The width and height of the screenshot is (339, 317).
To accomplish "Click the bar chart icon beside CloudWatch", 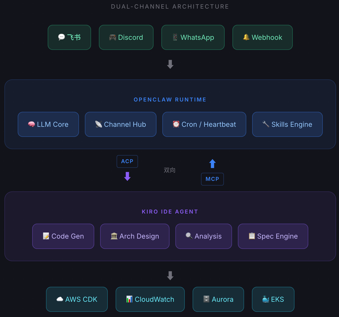I will [x=129, y=299].
